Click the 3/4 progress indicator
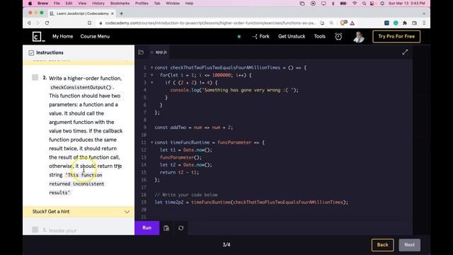This screenshot has height=255, width=453. coord(226,245)
